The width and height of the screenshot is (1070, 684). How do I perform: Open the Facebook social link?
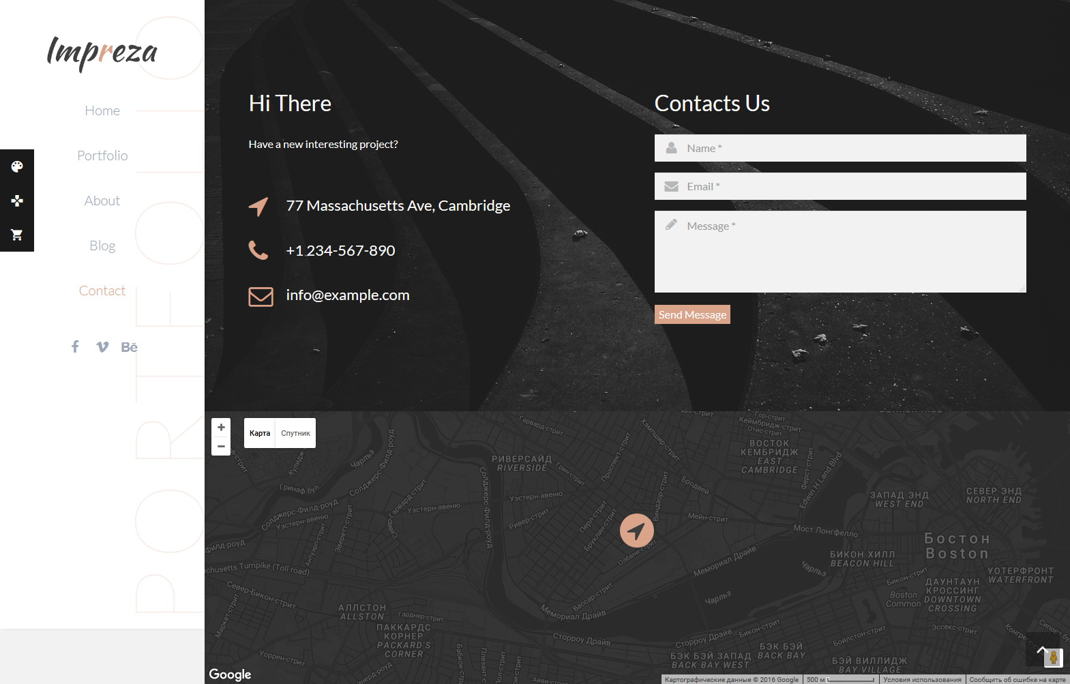pyautogui.click(x=75, y=346)
